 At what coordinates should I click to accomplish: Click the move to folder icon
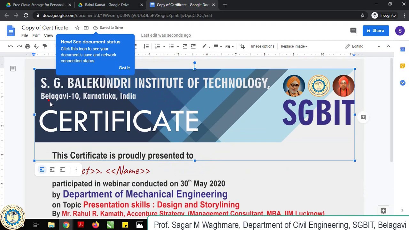pos(86,28)
